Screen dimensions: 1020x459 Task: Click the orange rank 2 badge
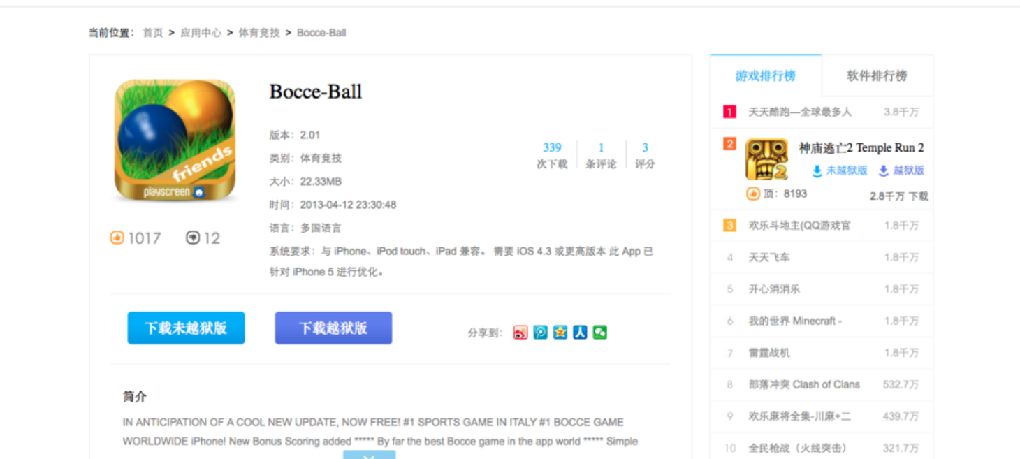[729, 144]
